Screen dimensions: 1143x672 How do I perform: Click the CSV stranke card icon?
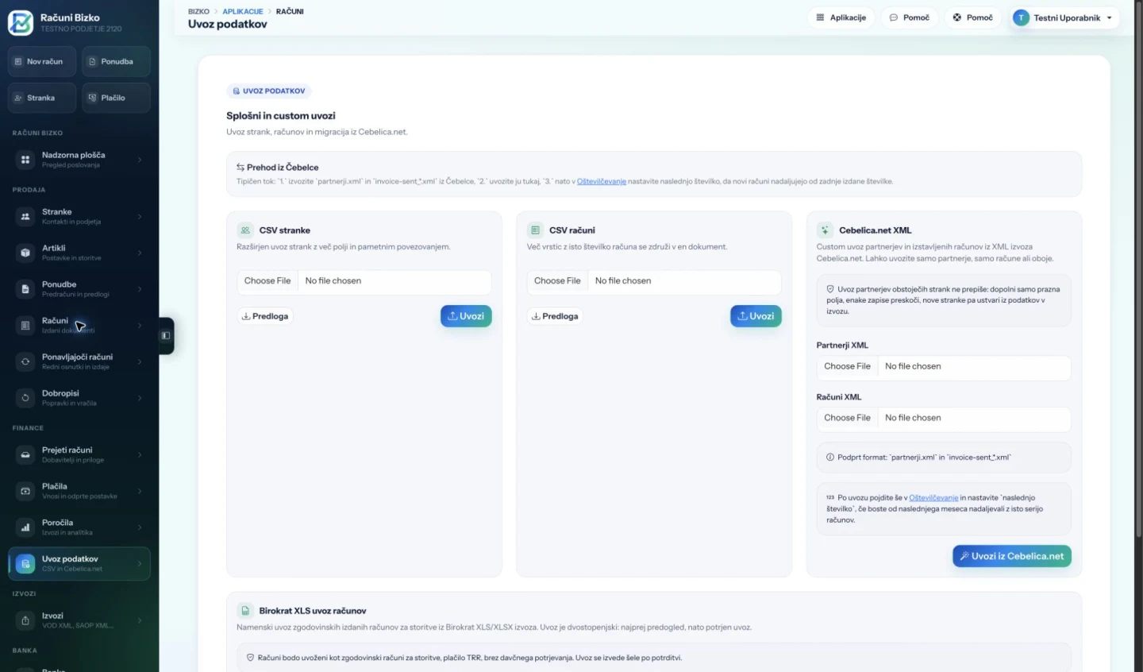[x=245, y=230]
